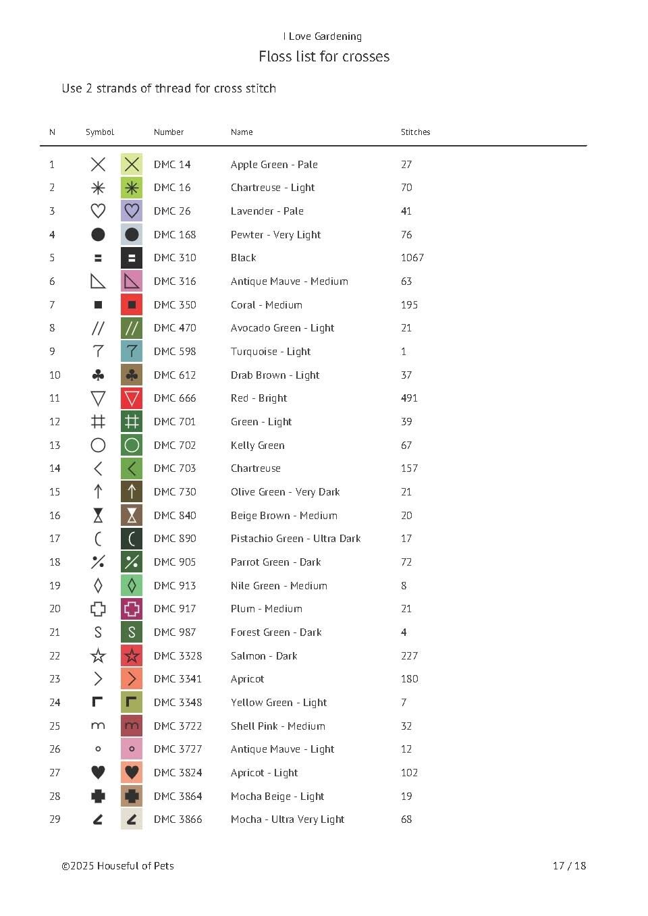Click the Stitches column header
648x916 pixels.
tap(415, 132)
